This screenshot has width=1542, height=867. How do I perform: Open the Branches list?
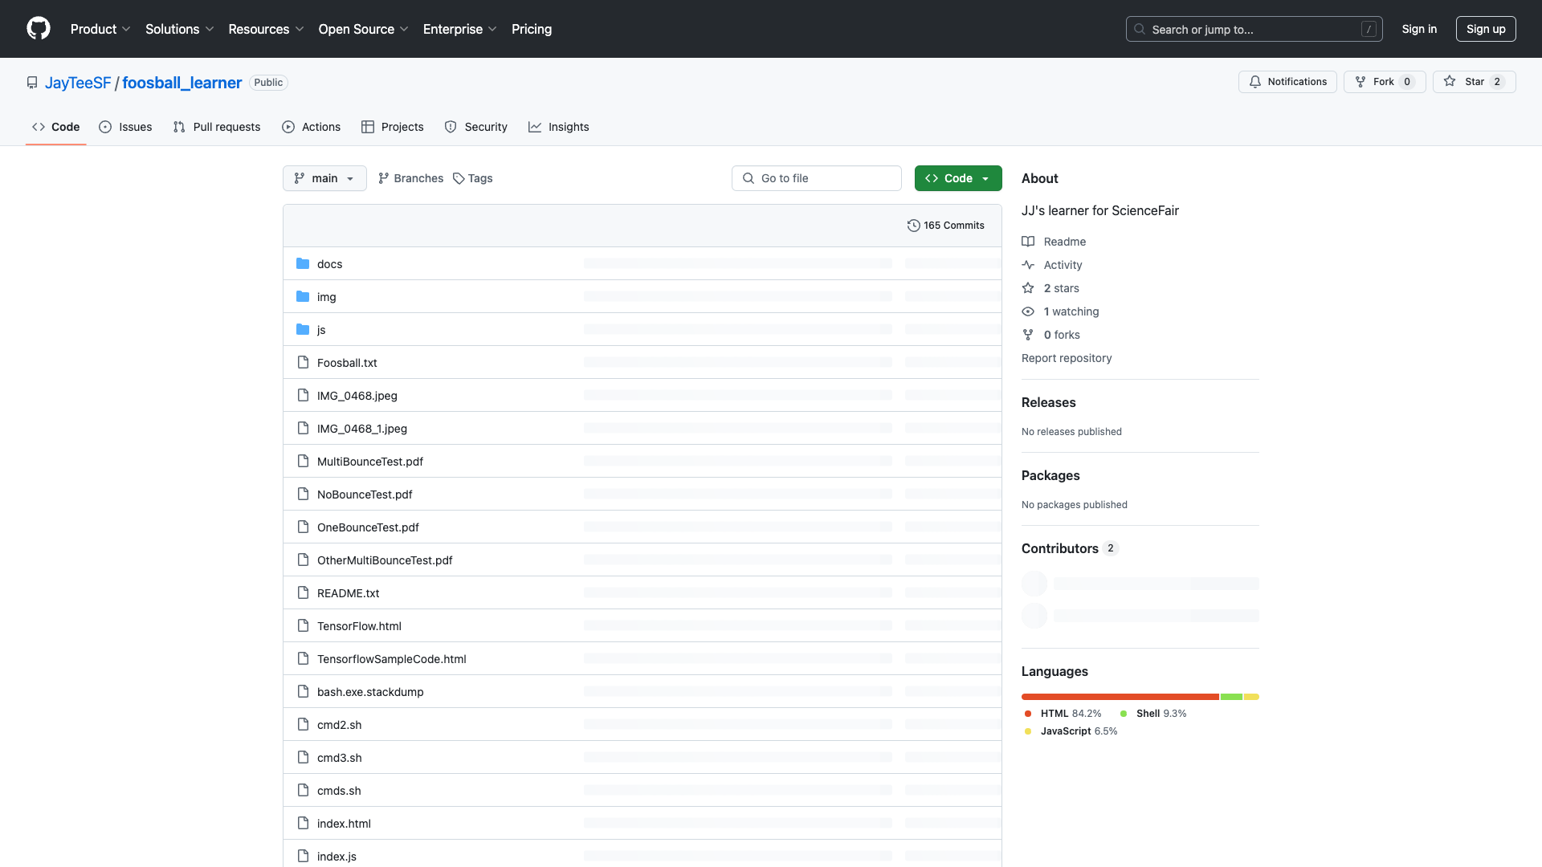(410, 178)
